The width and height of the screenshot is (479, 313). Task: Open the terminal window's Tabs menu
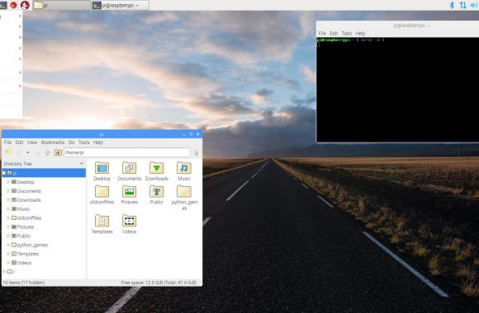[346, 33]
